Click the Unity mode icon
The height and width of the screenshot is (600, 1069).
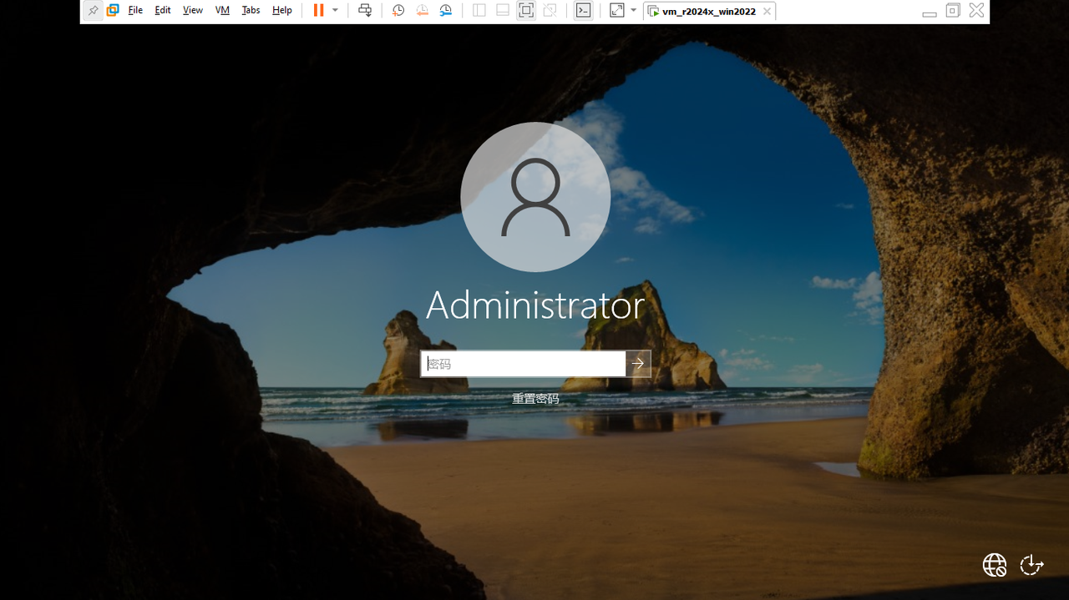550,11
